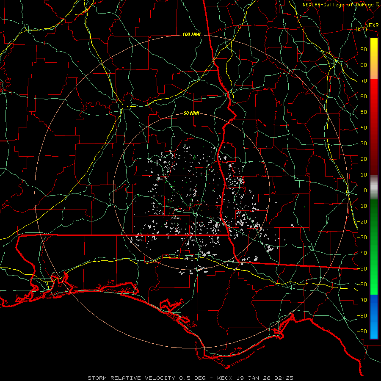Click the 50 value on velocity scale
The height and width of the screenshot is (381, 381).
(364, 112)
